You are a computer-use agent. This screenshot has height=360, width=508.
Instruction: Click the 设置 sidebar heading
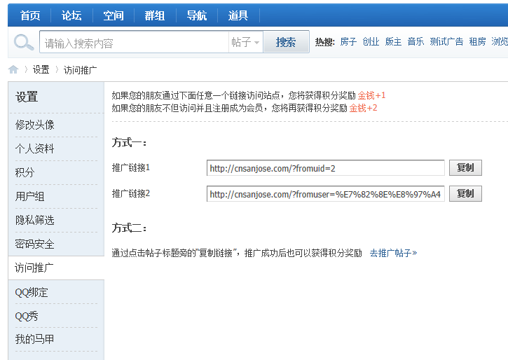(x=27, y=97)
